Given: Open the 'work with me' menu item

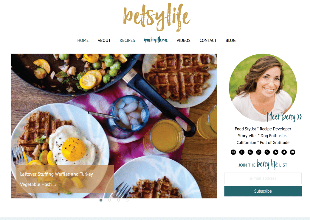Looking at the screenshot, I should (156, 40).
